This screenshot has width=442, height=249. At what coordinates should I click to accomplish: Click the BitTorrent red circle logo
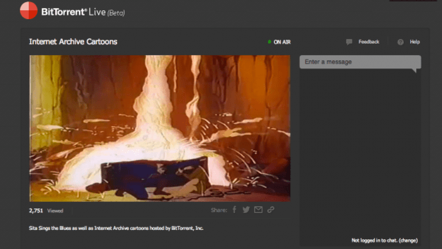click(x=28, y=10)
